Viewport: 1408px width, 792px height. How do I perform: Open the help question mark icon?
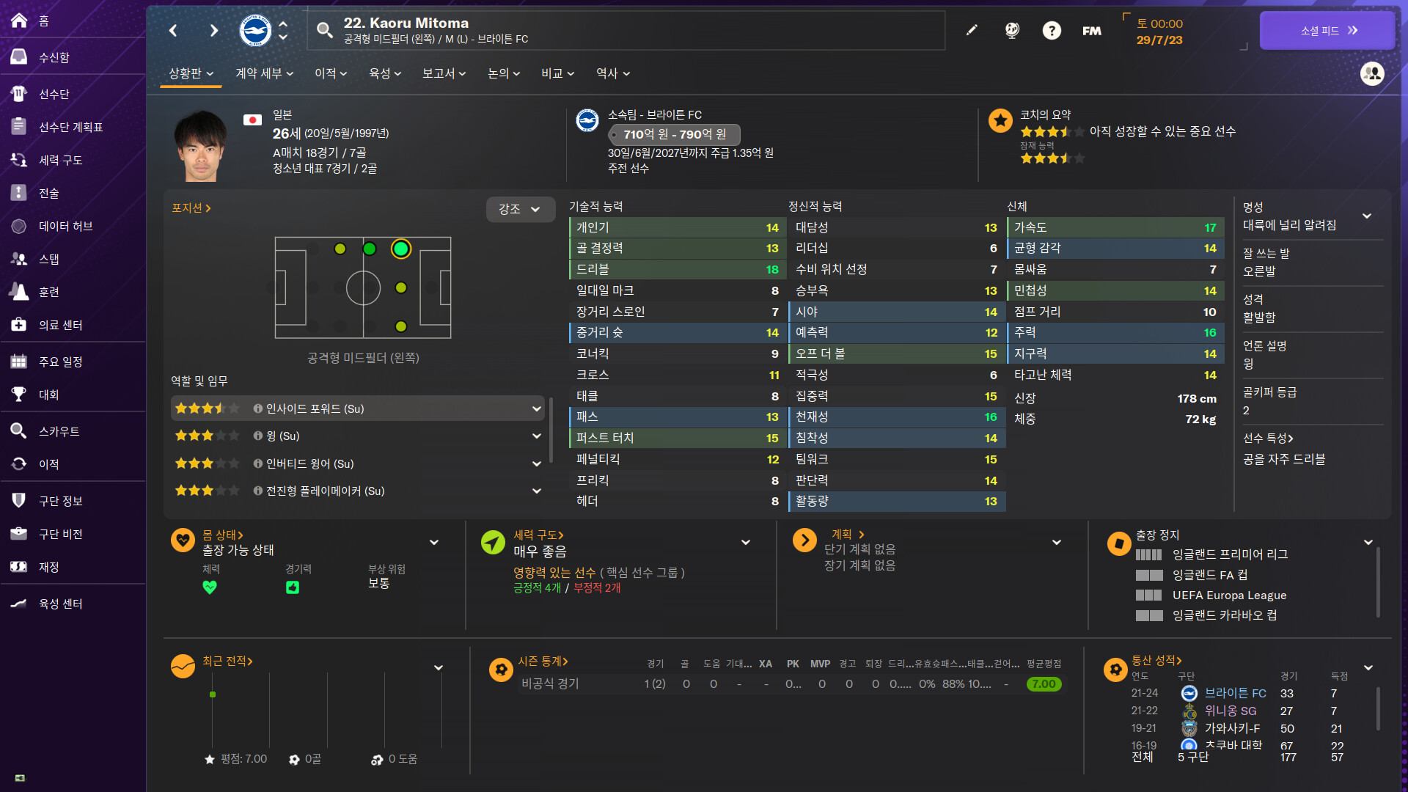(1052, 30)
